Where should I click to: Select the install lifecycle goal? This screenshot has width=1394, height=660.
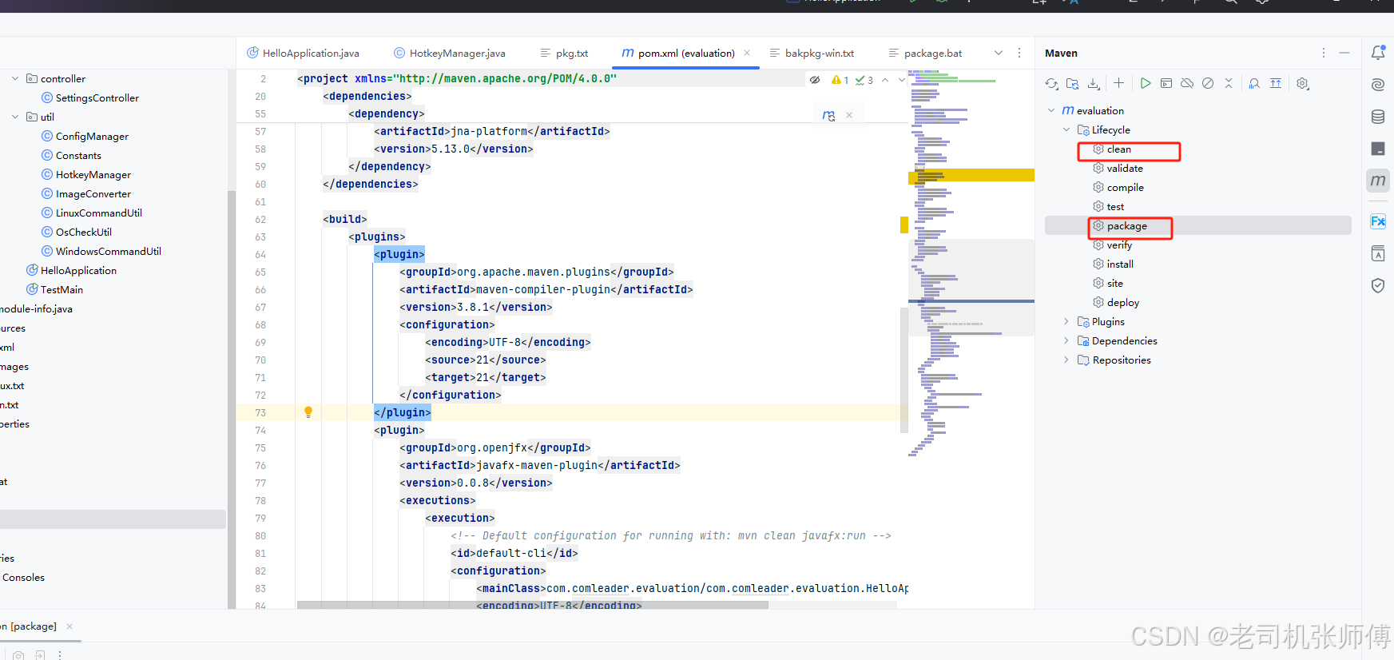[x=1120, y=264]
